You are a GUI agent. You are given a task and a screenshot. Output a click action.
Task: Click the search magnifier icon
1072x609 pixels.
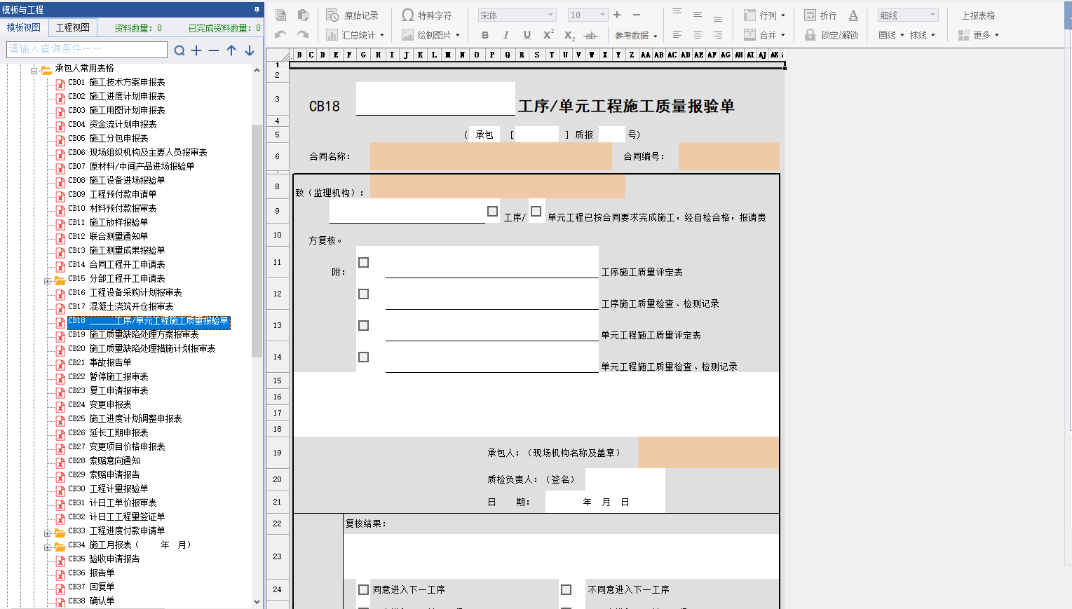pos(179,50)
